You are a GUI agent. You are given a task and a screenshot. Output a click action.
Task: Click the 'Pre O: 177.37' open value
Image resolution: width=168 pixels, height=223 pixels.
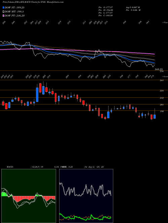[x=106, y=7]
